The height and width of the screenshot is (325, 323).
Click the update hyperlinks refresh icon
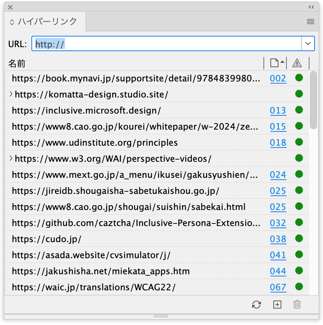(x=257, y=305)
